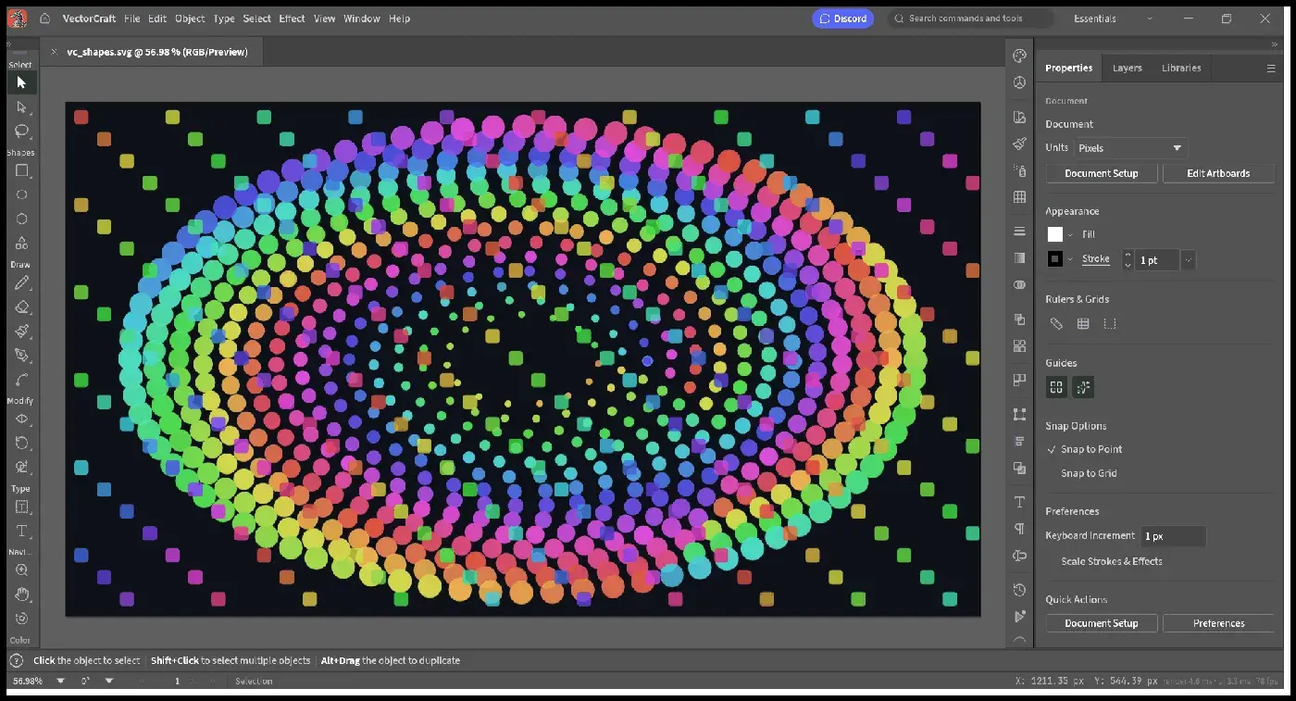Enable Snap to Grid option
The image size is (1296, 701).
[1089, 473]
